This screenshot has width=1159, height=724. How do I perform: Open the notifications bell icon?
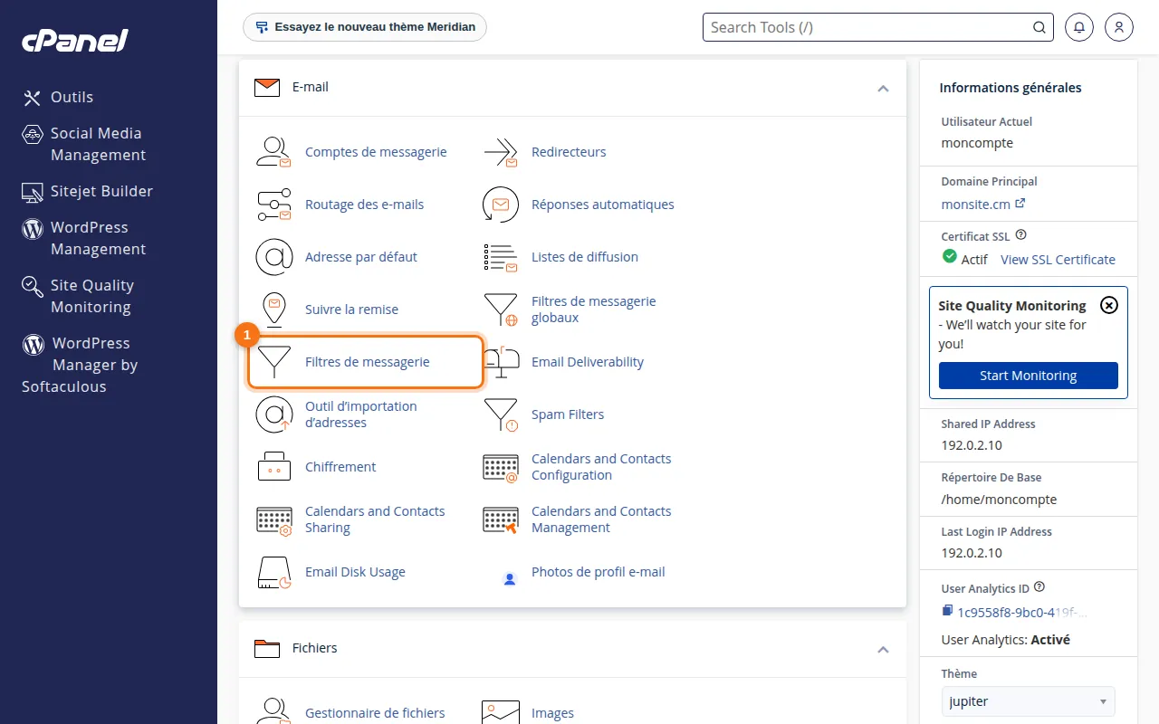1078,27
